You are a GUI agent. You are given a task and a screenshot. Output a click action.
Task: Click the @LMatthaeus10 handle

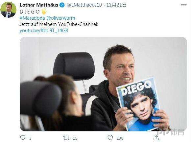pyautogui.click(x=84, y=5)
